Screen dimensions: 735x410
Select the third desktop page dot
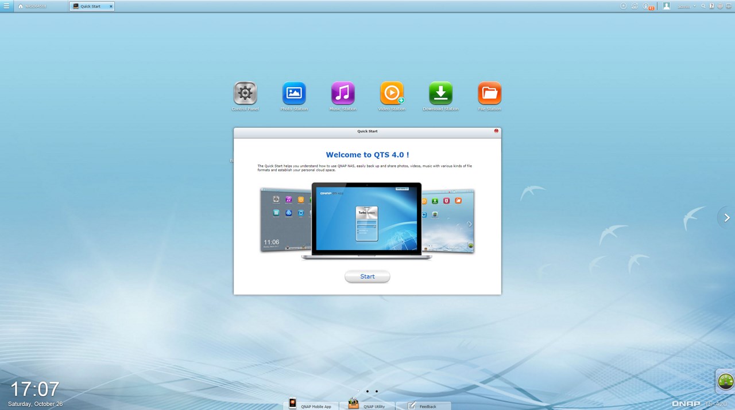pos(377,391)
